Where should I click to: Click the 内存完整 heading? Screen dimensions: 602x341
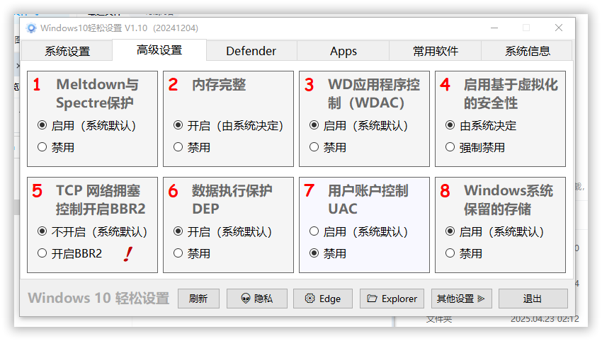coord(219,85)
